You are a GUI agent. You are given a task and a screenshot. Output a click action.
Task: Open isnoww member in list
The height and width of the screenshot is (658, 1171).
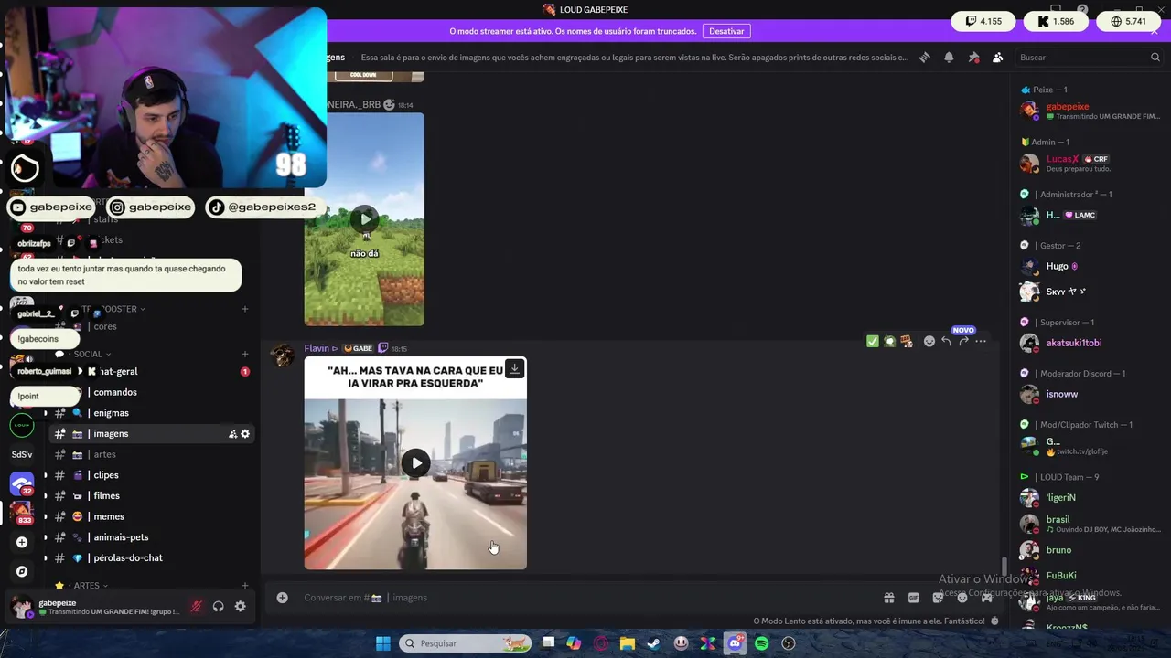[x=1090, y=395]
